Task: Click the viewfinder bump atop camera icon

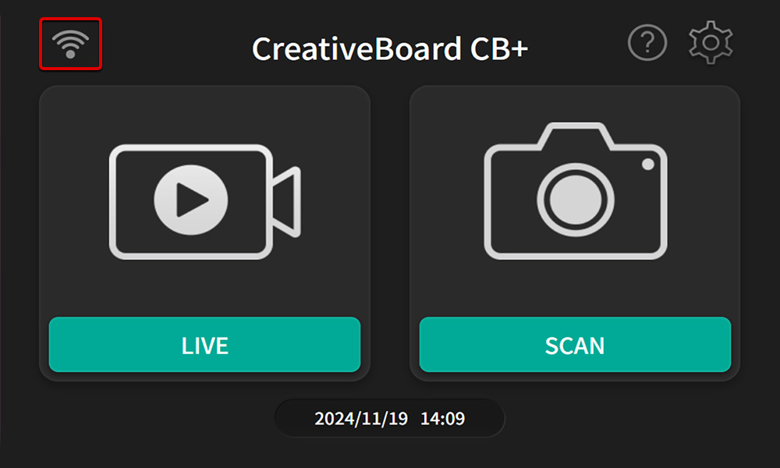Action: [576, 135]
